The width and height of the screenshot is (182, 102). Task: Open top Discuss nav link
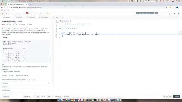click(x=42, y=14)
